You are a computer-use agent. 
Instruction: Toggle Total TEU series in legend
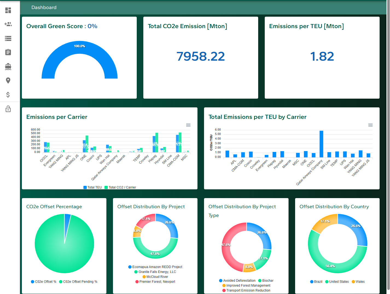[92, 187]
